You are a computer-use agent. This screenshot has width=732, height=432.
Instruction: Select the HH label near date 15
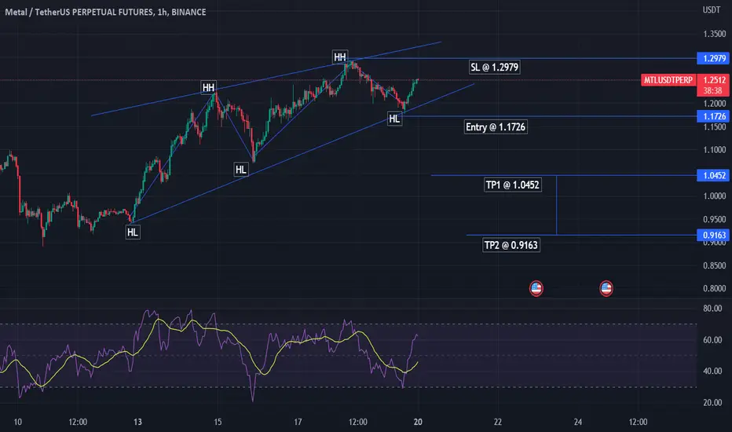click(x=208, y=87)
